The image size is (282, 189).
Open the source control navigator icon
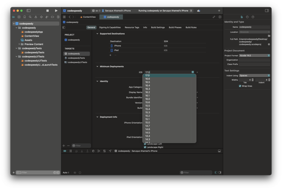coord(19,17)
